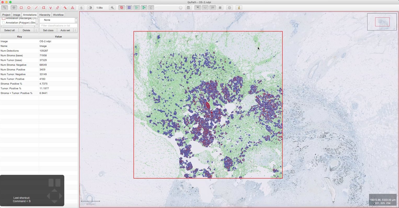Click the microscope icon at toolbar end

(x=239, y=8)
